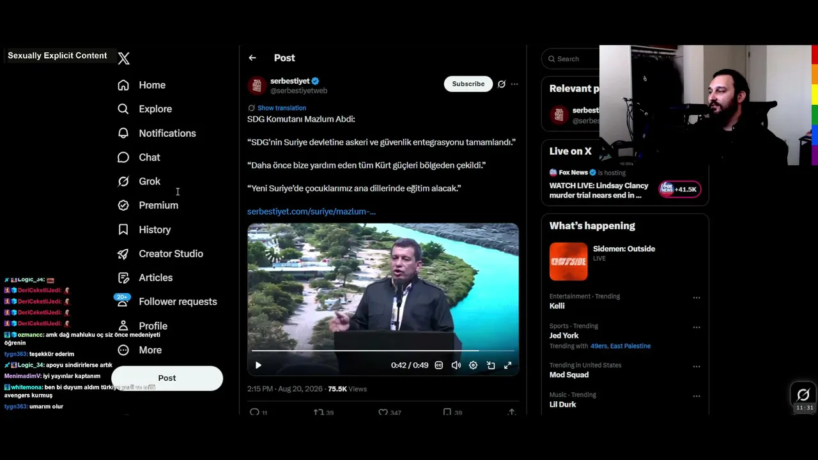
Task: Make the video fullscreen
Action: pyautogui.click(x=508, y=365)
